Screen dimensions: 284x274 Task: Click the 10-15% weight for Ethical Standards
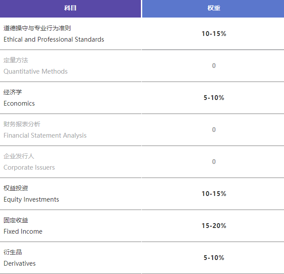pyautogui.click(x=214, y=34)
